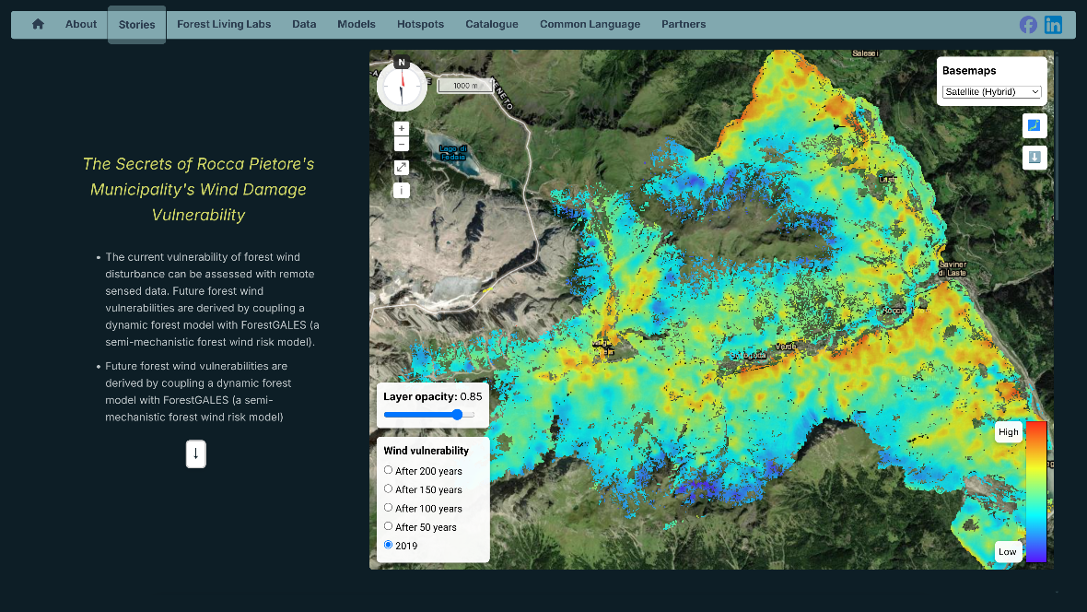Image resolution: width=1087 pixels, height=612 pixels.
Task: Select After 50 years vulnerability
Action: click(x=388, y=526)
